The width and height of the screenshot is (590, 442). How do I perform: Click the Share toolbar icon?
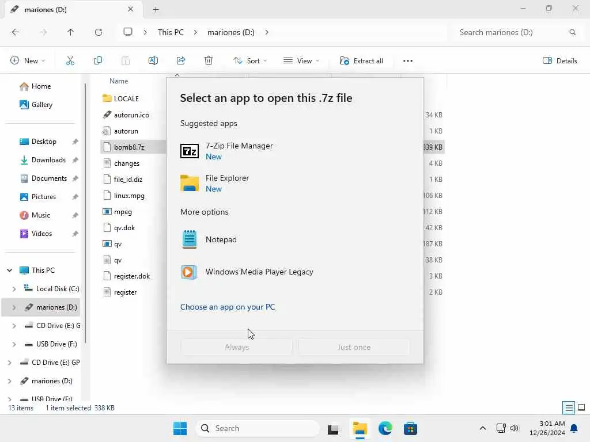coord(181,60)
